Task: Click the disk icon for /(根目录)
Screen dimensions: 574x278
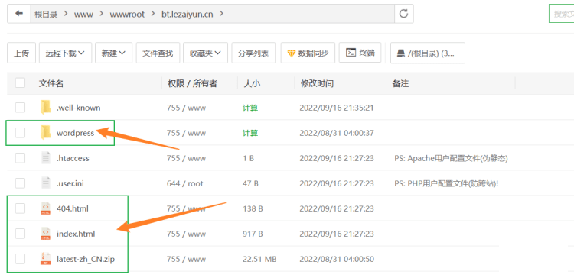Action: click(401, 53)
